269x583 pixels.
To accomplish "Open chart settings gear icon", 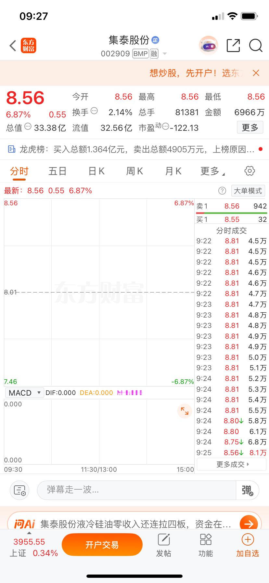I will tap(250, 171).
